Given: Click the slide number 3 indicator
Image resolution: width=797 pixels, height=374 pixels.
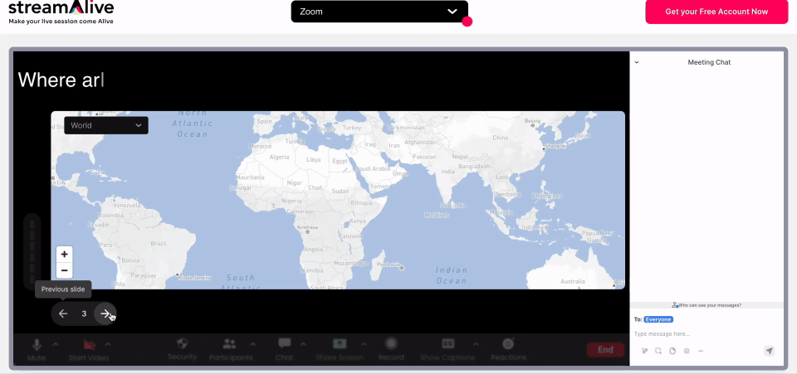Looking at the screenshot, I should coord(84,314).
